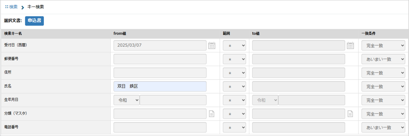
Task: Open the 範囲 dropdown for 分類 row
Action: [234, 114]
